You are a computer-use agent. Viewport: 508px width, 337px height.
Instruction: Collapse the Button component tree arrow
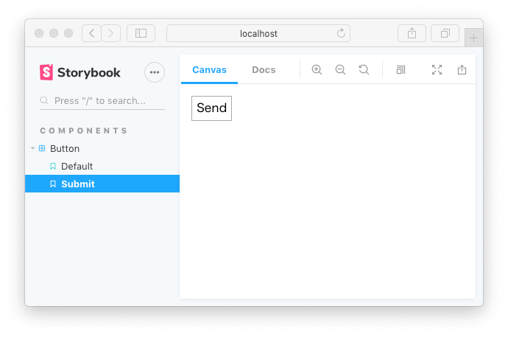click(32, 148)
